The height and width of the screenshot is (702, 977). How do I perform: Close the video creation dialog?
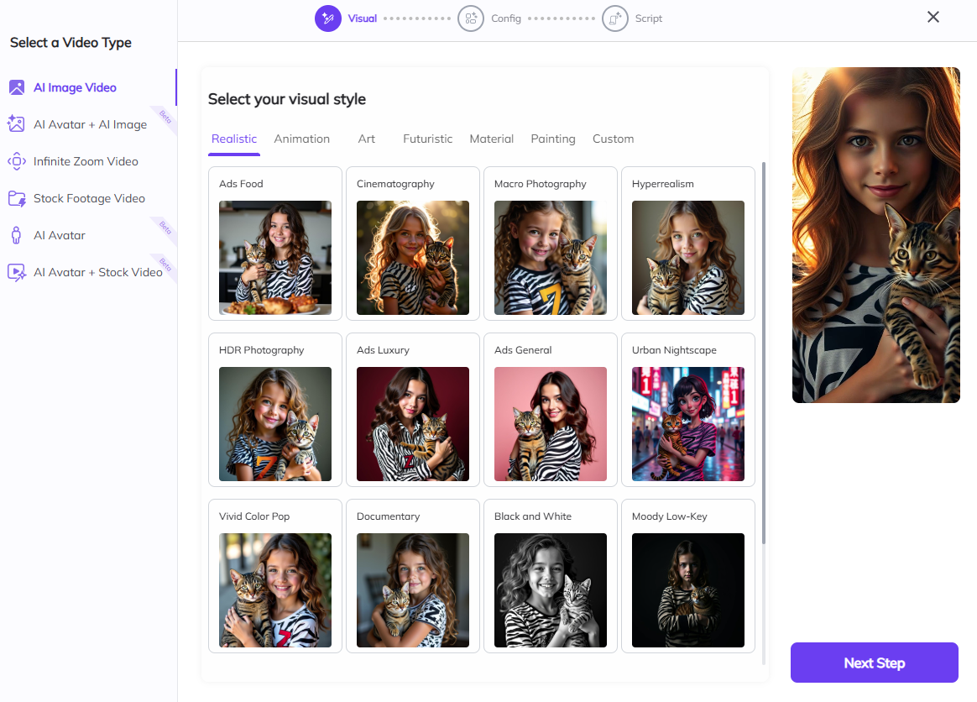tap(933, 17)
